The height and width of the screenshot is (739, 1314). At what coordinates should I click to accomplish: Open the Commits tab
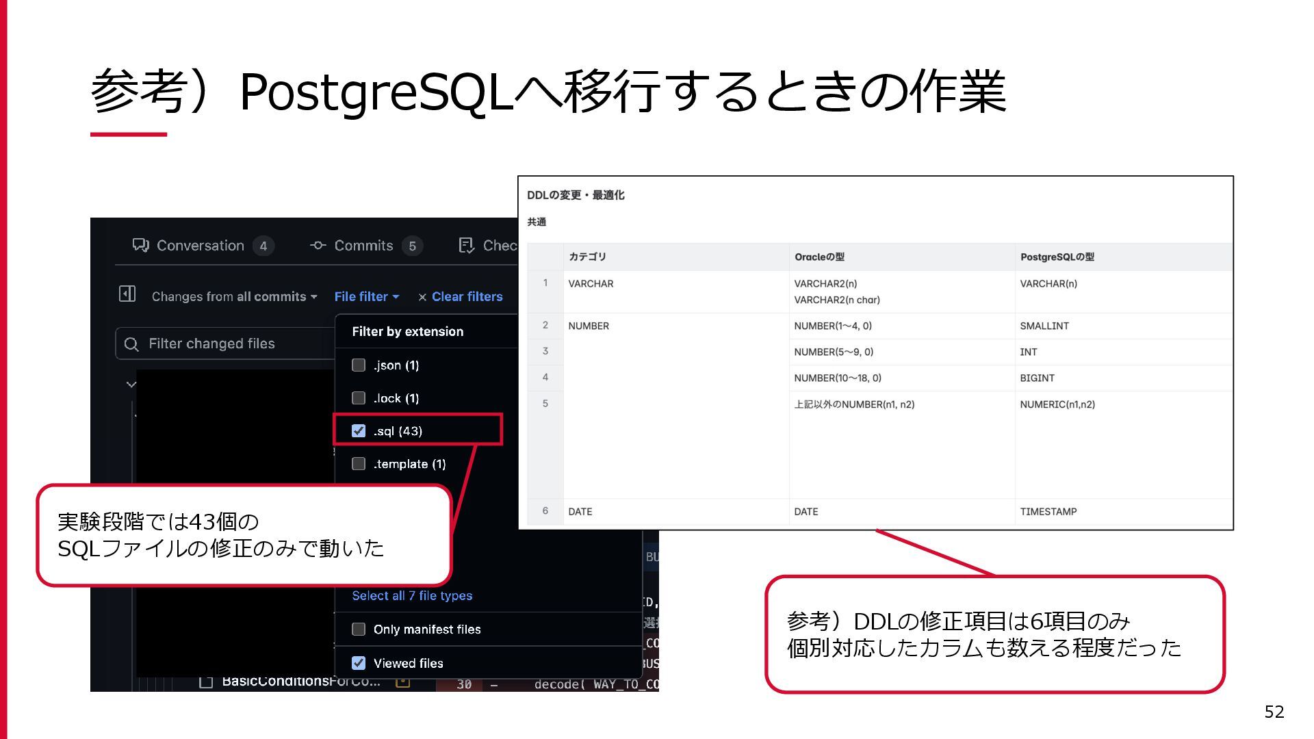(x=366, y=246)
